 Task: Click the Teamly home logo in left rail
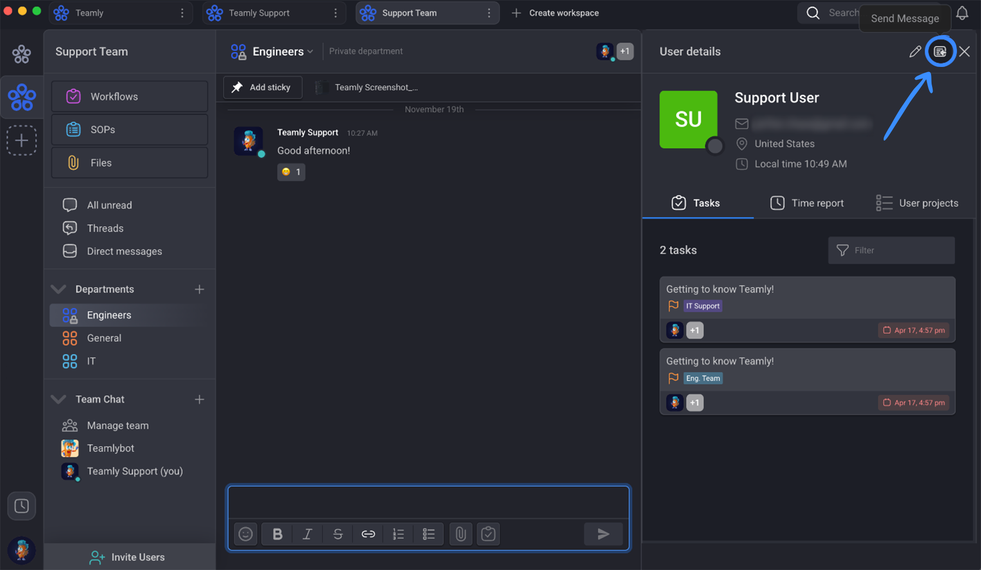[x=22, y=54]
